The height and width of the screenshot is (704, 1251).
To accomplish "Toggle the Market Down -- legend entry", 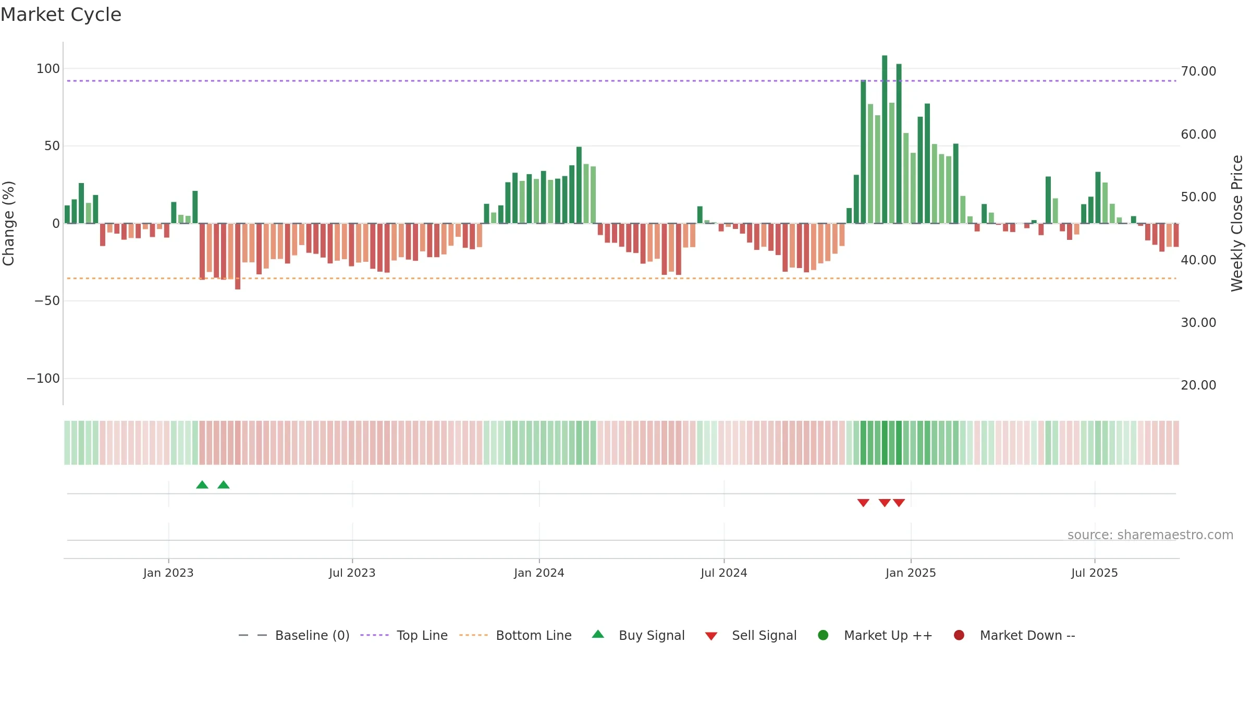I will (1014, 635).
